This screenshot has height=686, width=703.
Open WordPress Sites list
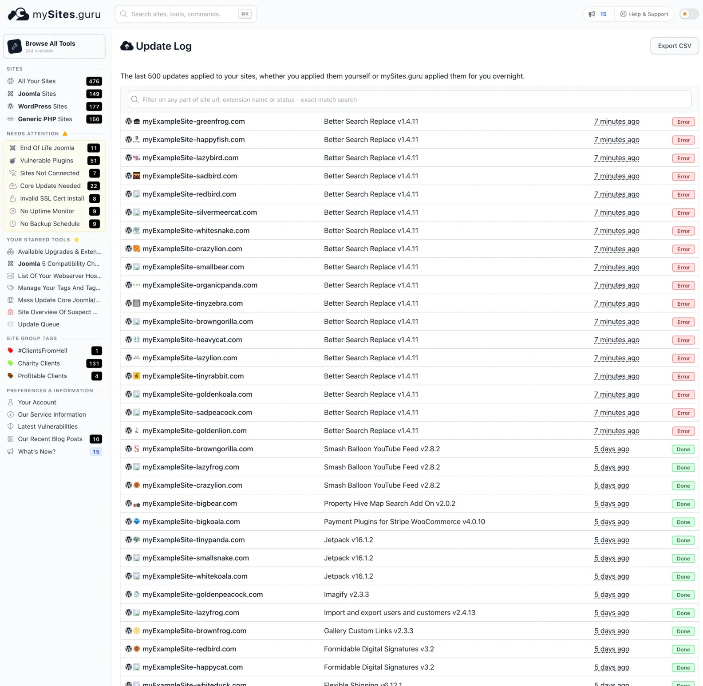[x=55, y=106]
